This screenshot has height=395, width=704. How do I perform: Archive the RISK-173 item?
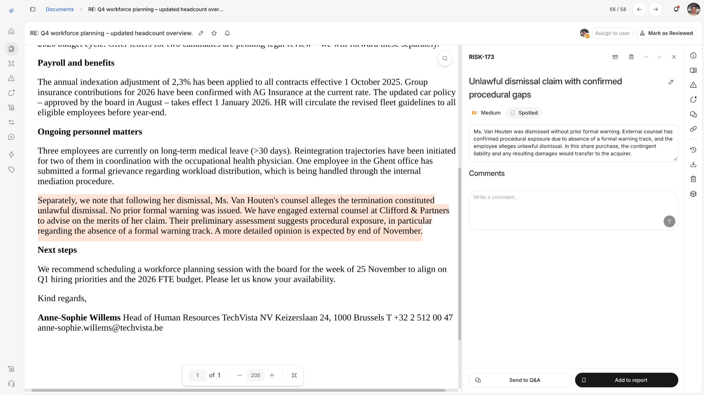click(615, 57)
